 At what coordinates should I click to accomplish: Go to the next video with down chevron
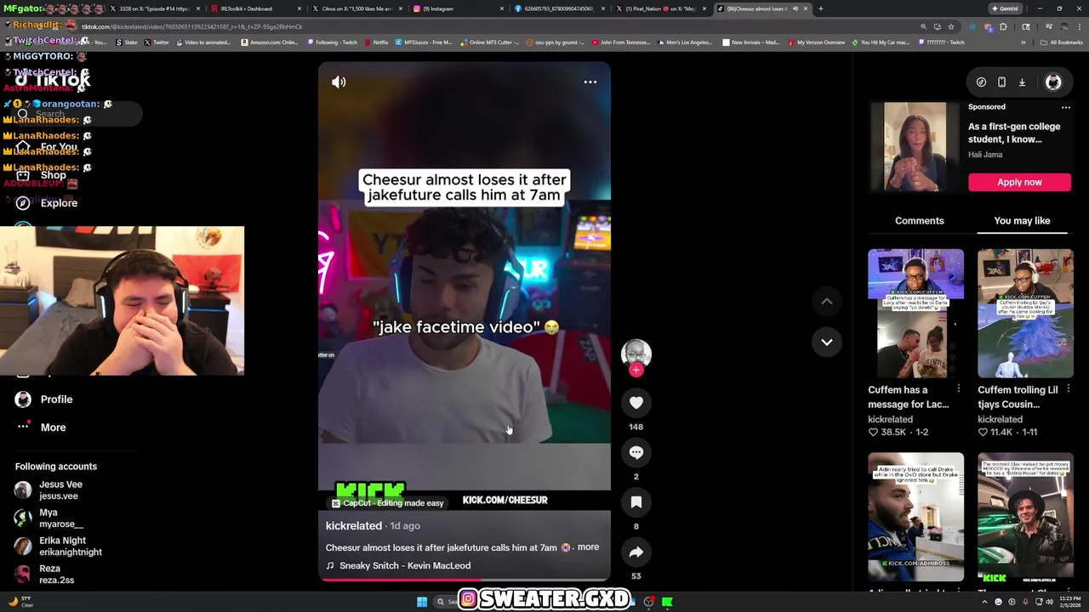point(826,342)
